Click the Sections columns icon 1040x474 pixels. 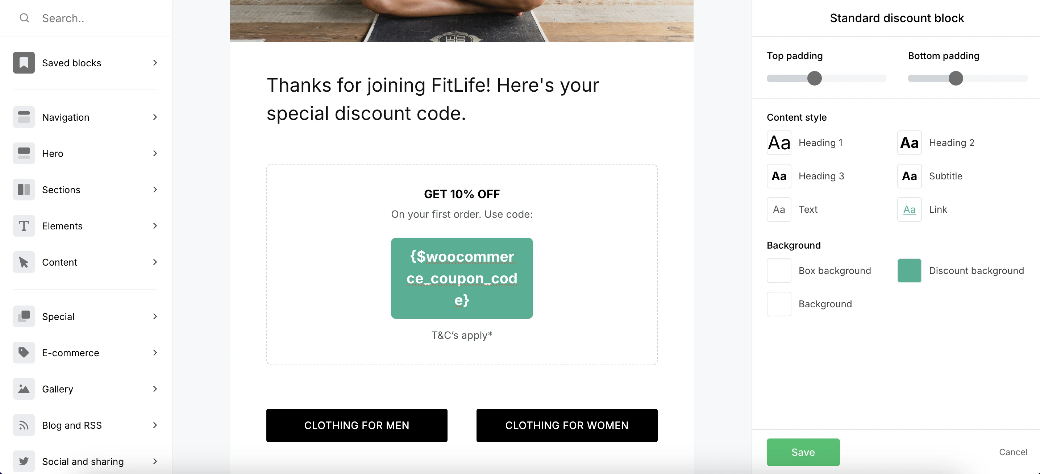point(24,190)
